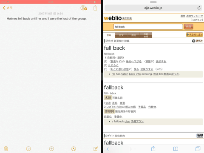The image size is (204, 153).
Task: Open the 予備品 definition link
Action: click(x=142, y=107)
